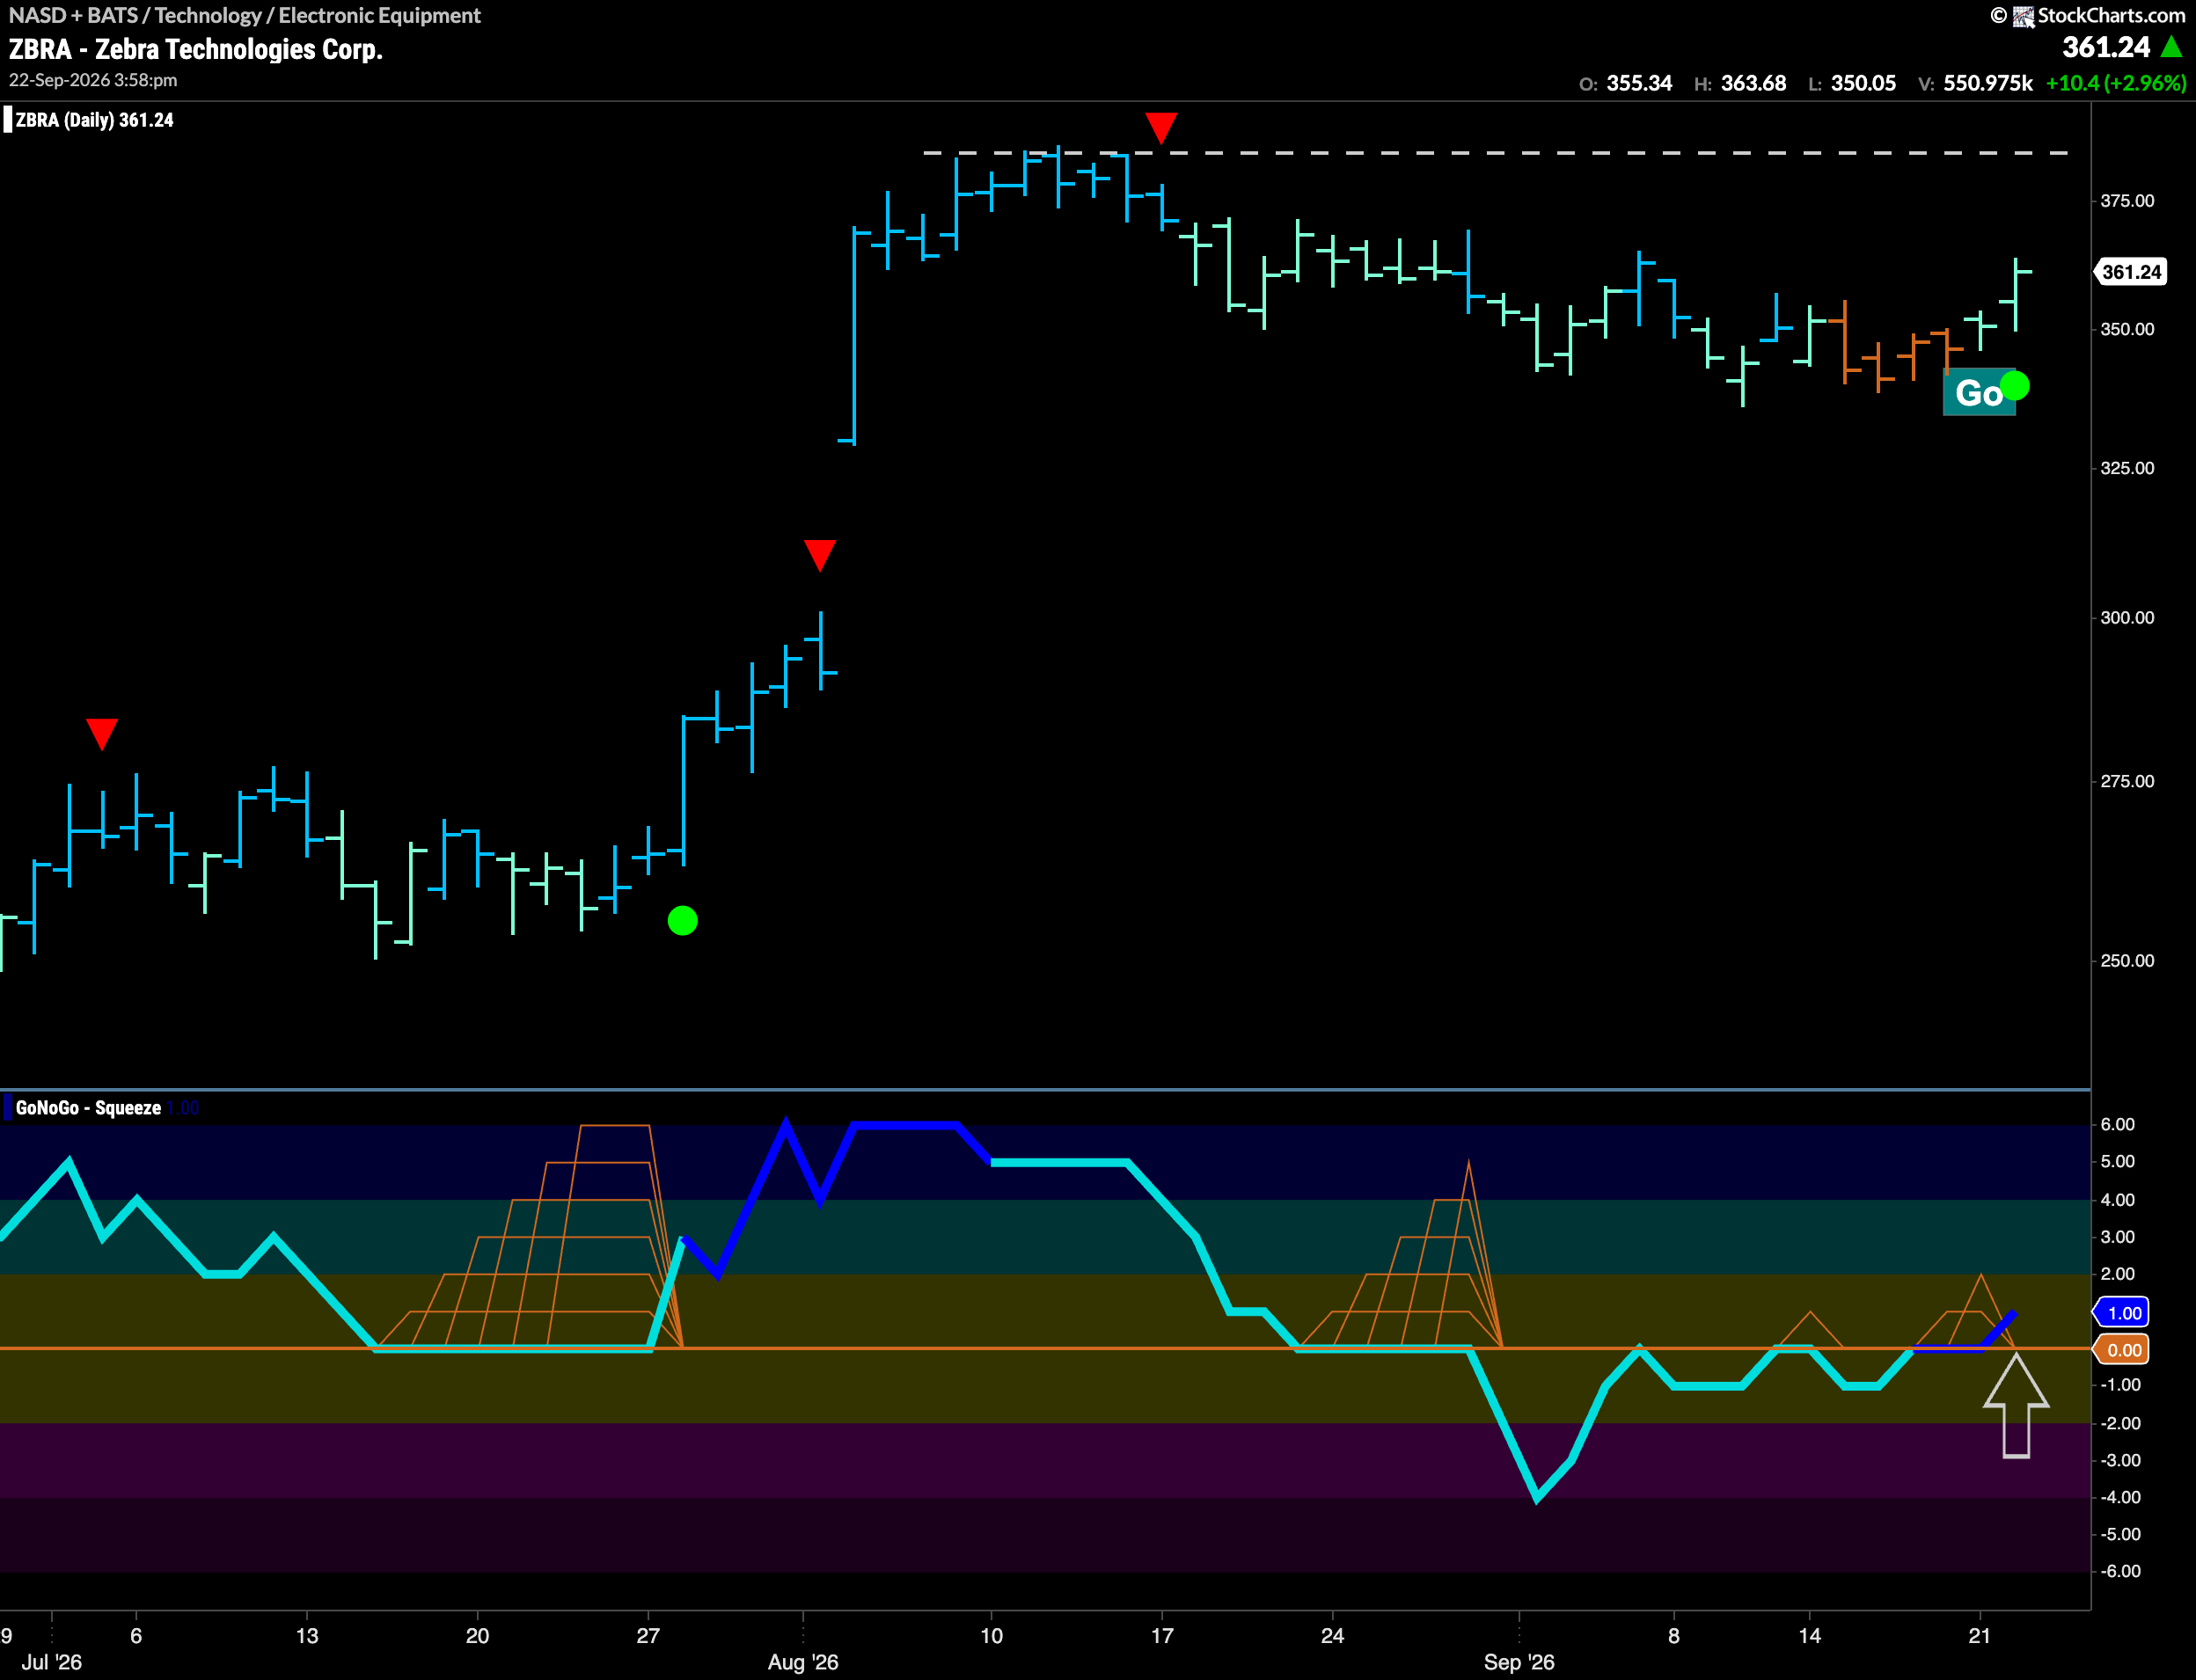Click the green circle marker near July 28
Image resolution: width=2196 pixels, height=1680 pixels.
click(x=682, y=920)
